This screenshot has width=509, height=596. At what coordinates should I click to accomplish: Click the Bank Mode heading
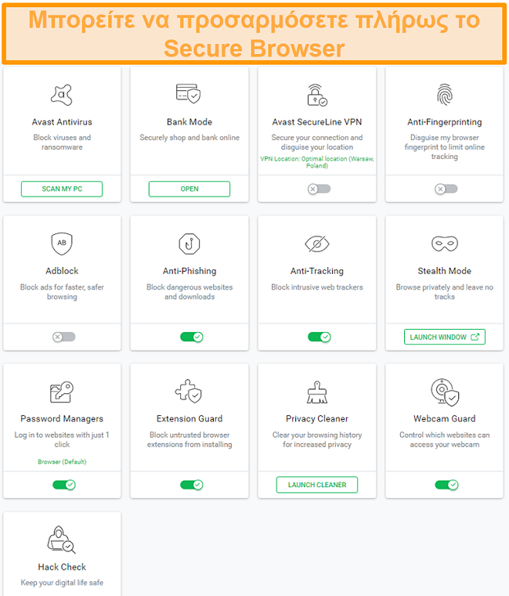point(190,122)
